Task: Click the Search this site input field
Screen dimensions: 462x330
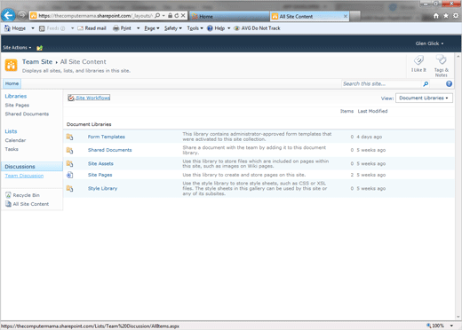Action: pyautogui.click(x=381, y=84)
